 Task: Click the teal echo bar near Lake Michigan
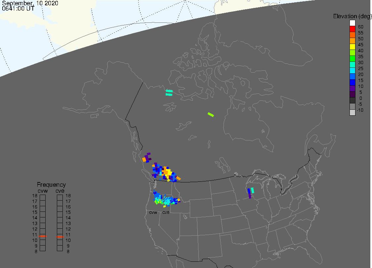click(x=252, y=190)
